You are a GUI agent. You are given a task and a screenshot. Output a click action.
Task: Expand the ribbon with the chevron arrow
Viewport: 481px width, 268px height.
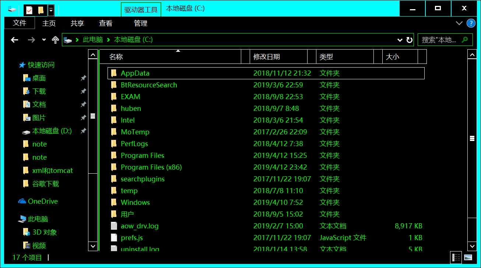[459, 23]
